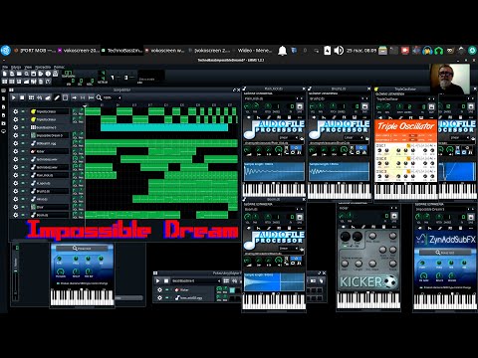Toggle auto-scrolling in Song Editor toolbar
The image size is (478, 358).
(75, 97)
